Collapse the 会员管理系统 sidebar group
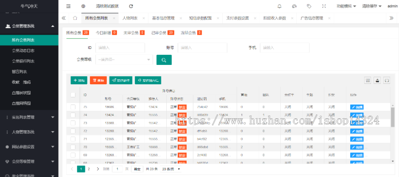 29,26
